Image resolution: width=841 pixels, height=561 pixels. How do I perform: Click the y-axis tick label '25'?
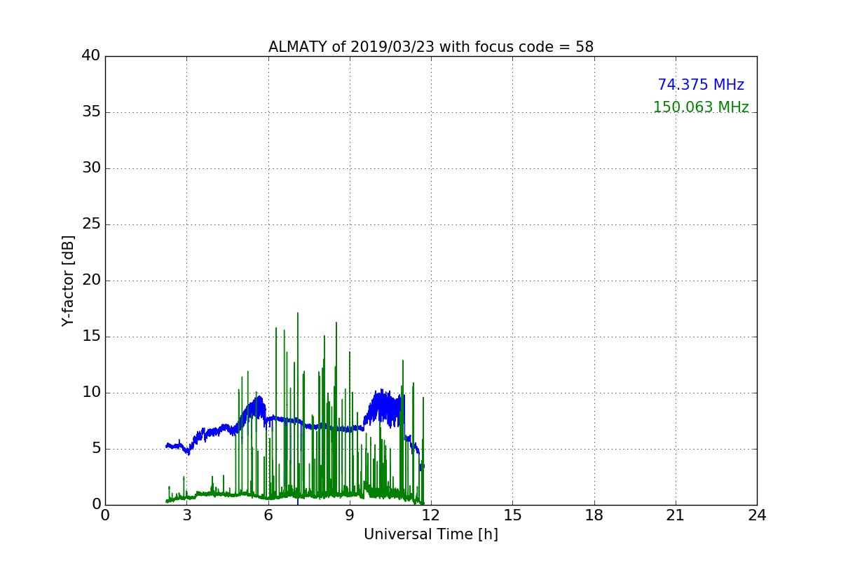click(x=91, y=224)
